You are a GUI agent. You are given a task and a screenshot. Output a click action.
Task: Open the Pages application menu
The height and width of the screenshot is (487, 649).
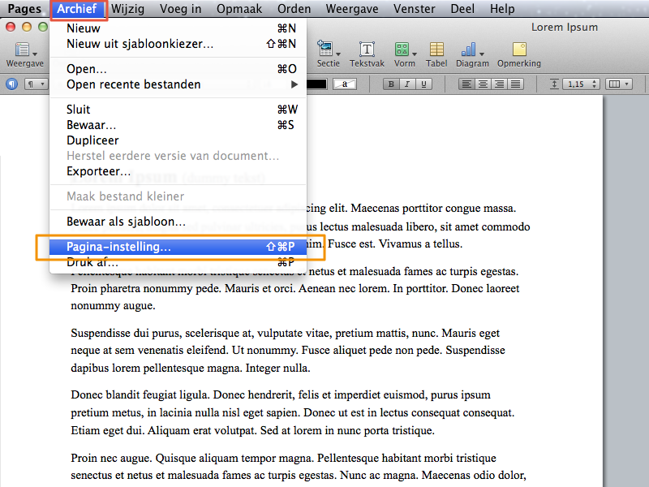24,9
